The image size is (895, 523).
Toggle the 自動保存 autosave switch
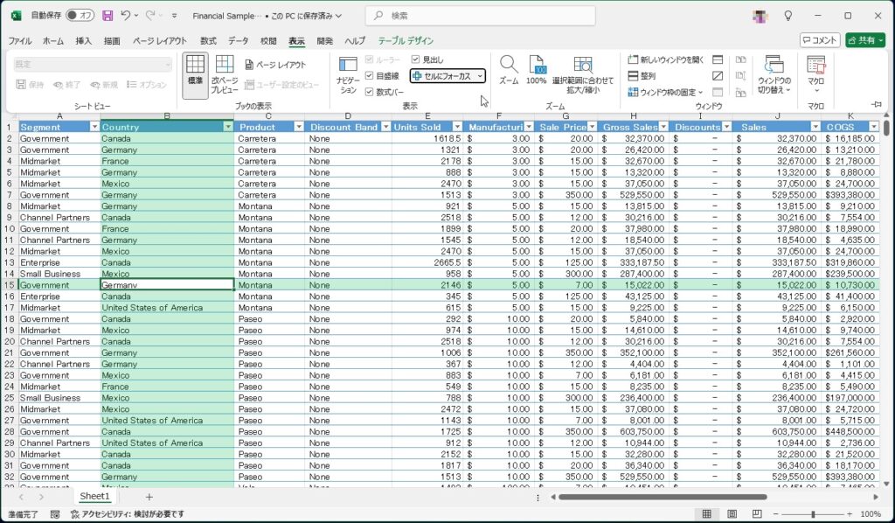click(80, 16)
